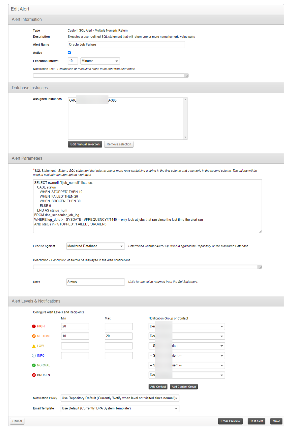Viewport: 292px width, 432px height.
Task: Click the Add Contact Group button
Action: pyautogui.click(x=184, y=387)
